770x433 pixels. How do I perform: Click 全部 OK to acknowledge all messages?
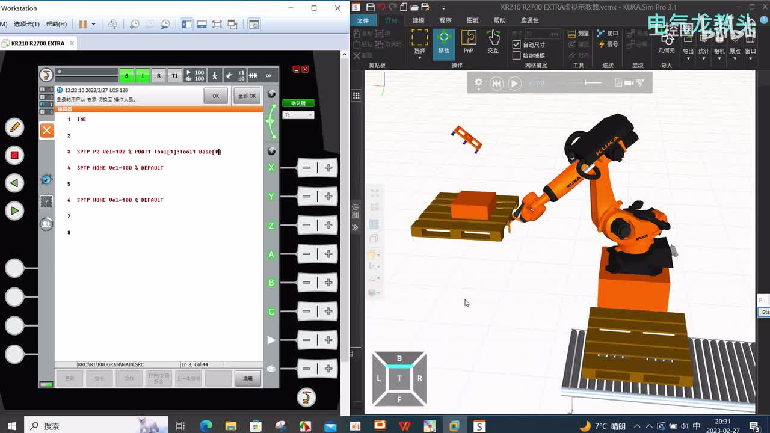pyautogui.click(x=247, y=96)
